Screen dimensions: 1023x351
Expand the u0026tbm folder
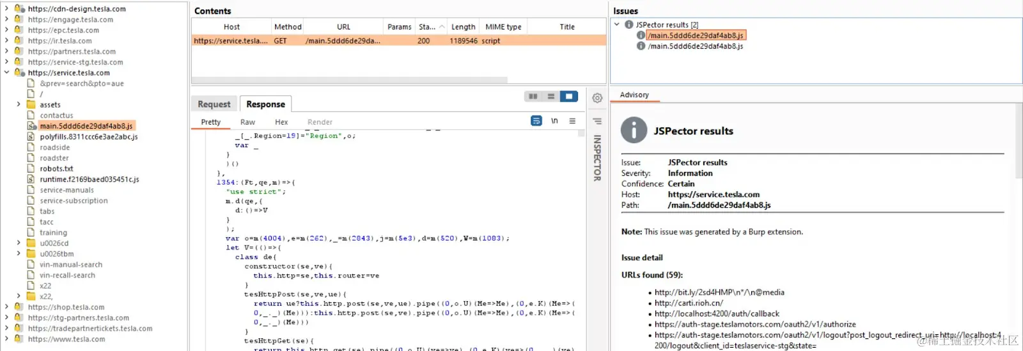coord(19,254)
